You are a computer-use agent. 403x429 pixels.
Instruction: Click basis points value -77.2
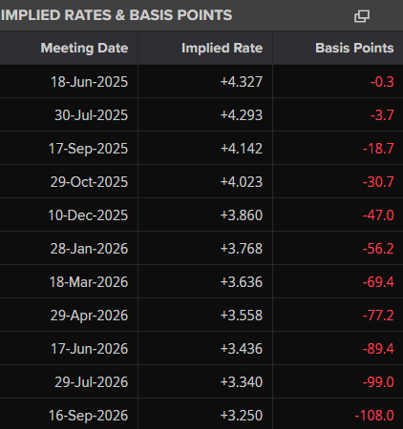378,316
